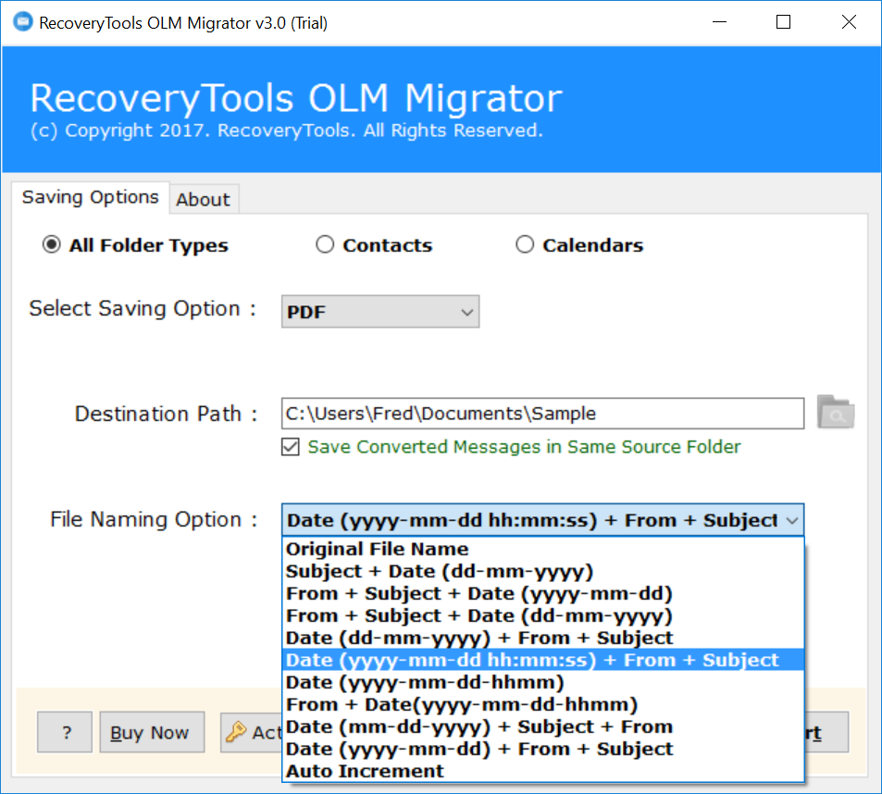Maximize the OLM Migrator window

(783, 22)
